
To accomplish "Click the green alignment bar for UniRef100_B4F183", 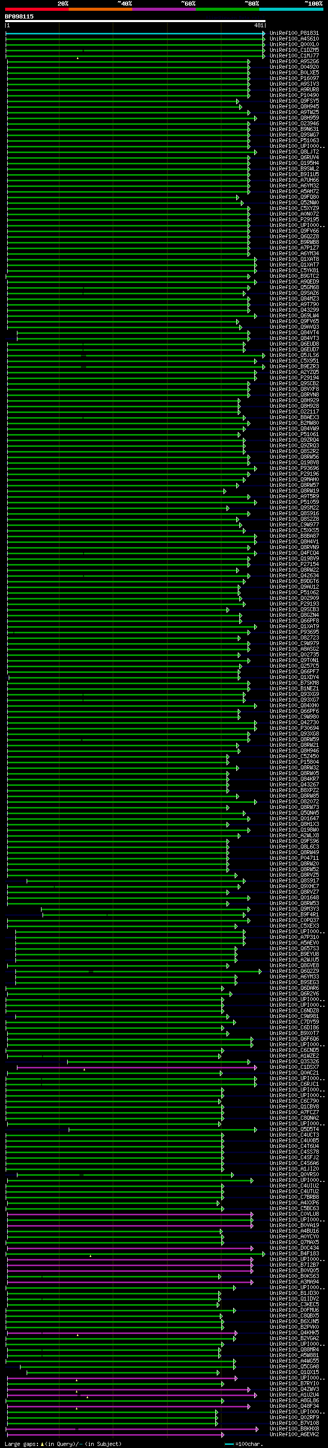I will [135, 1253].
